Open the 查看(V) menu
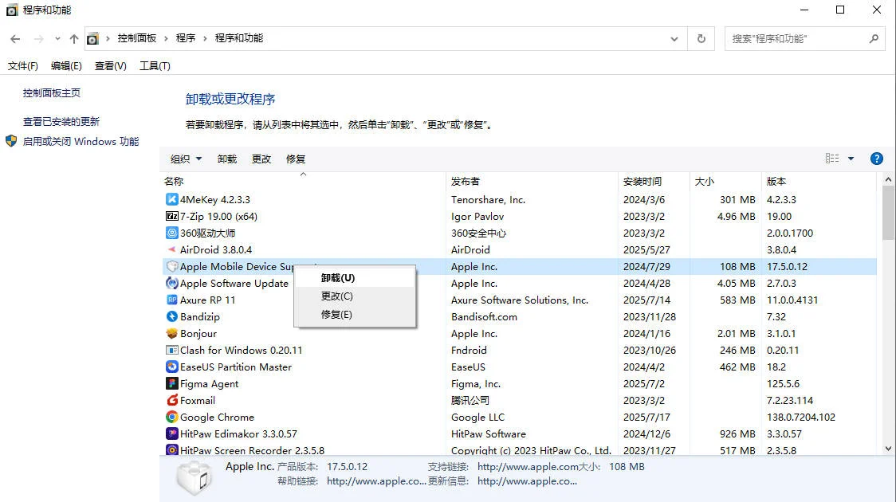The height and width of the screenshot is (502, 896). [x=110, y=65]
